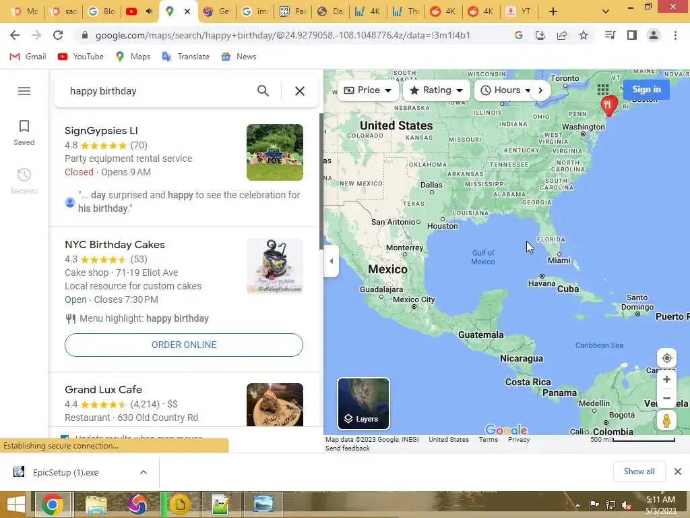Open the media control toolbar icon

tap(610, 35)
